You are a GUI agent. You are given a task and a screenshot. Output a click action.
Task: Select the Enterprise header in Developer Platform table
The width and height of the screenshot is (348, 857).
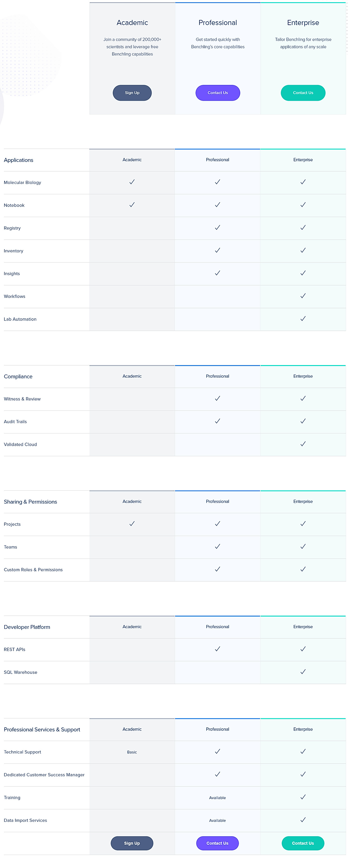point(302,627)
